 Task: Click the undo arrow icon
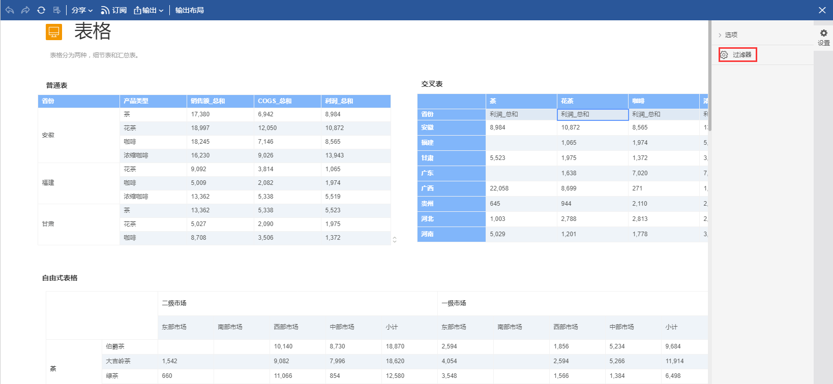pos(10,10)
